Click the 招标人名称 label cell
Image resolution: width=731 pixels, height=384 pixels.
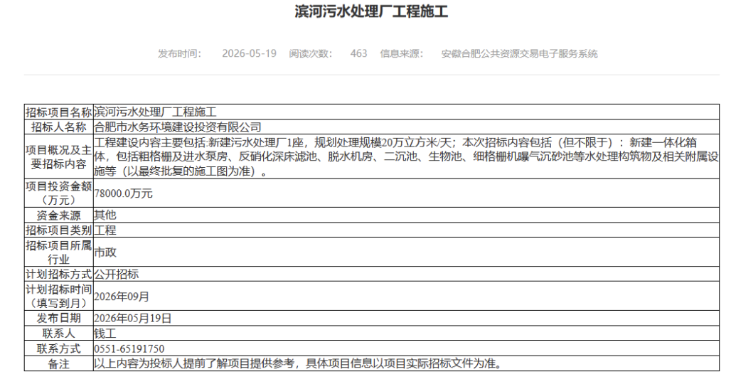[59, 127]
